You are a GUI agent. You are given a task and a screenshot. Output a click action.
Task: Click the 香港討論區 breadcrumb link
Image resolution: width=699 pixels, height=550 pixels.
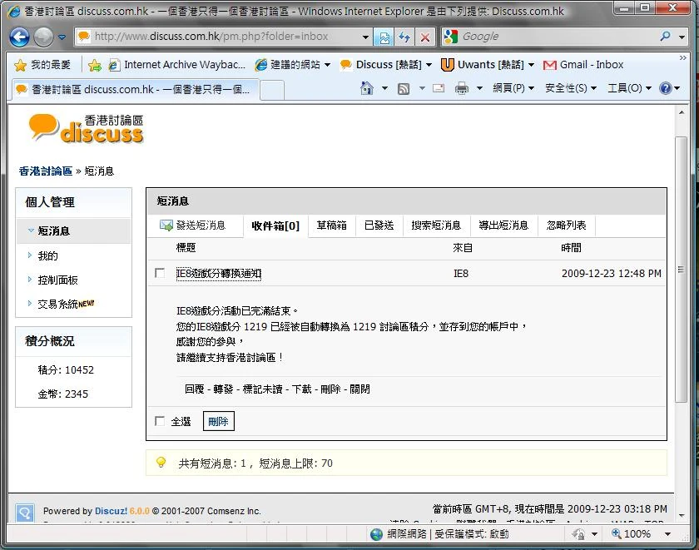point(46,171)
